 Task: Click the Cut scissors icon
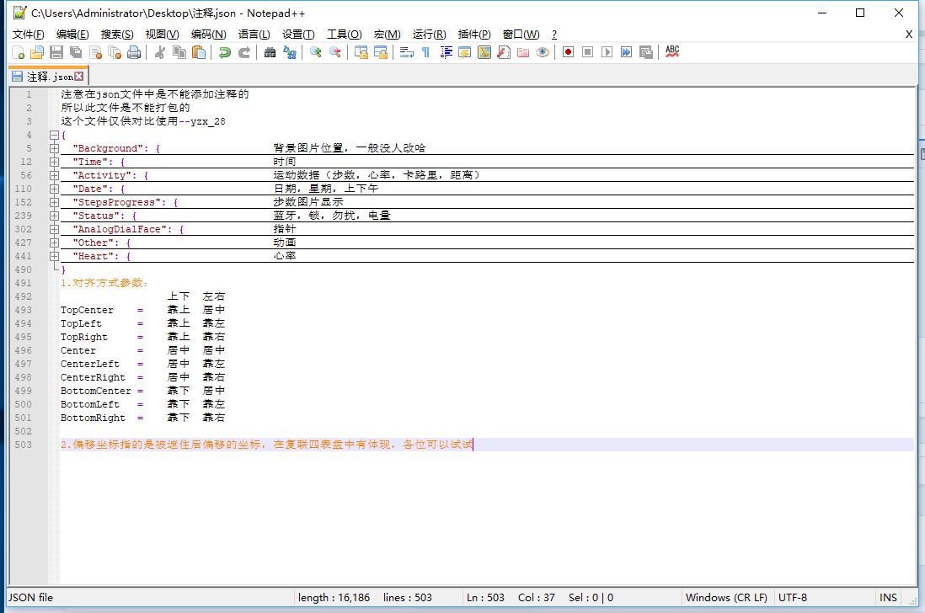159,52
